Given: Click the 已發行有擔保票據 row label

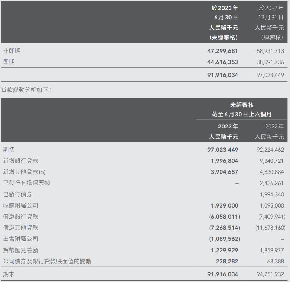Looking at the screenshot, I should coord(28,183).
